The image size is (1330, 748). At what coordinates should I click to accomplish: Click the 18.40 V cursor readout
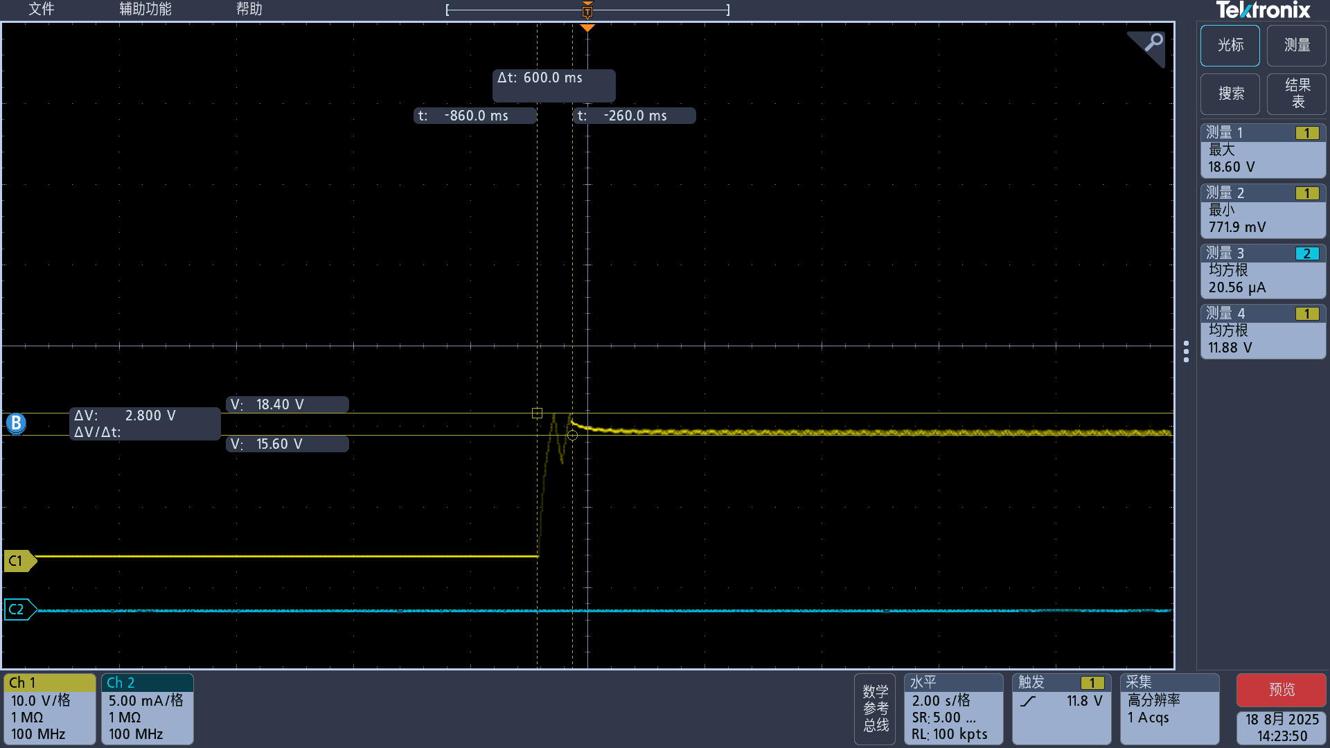287,404
